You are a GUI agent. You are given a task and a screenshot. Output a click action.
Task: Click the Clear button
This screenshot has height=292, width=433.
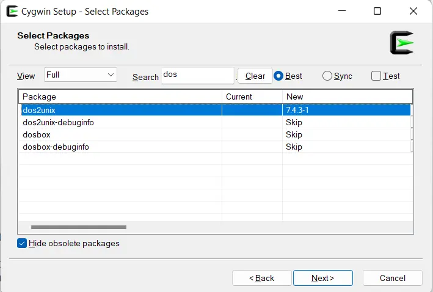(255, 76)
